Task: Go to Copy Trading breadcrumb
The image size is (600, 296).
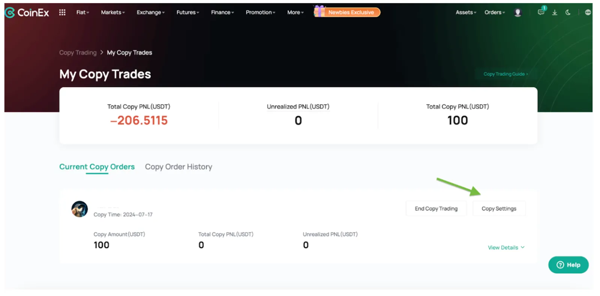Action: (x=78, y=53)
